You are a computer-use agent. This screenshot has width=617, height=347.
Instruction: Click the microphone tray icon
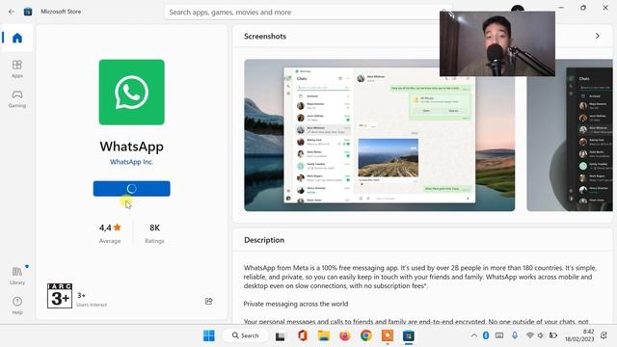(515, 335)
